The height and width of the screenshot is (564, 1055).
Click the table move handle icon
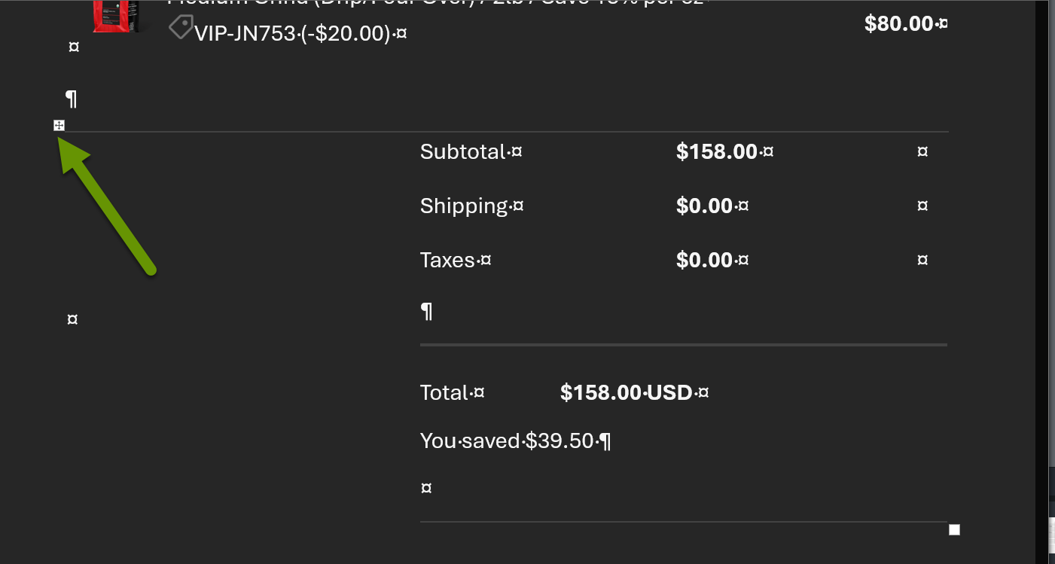[x=59, y=125]
